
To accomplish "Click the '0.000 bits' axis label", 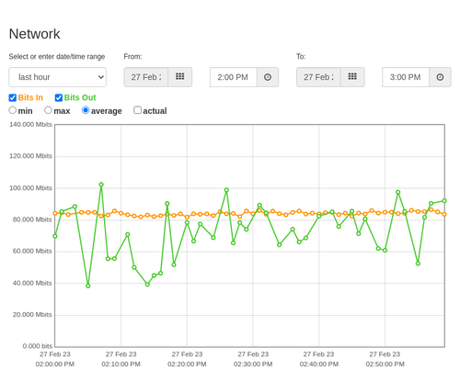I will (x=38, y=346).
